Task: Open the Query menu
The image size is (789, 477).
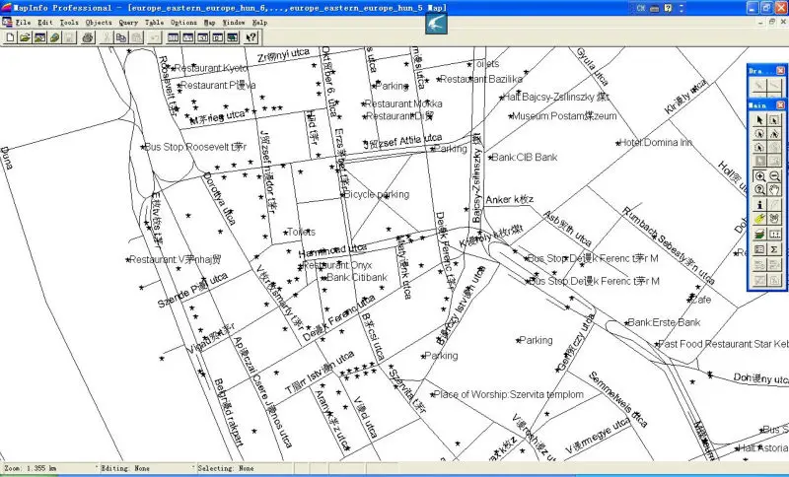Action: click(128, 22)
